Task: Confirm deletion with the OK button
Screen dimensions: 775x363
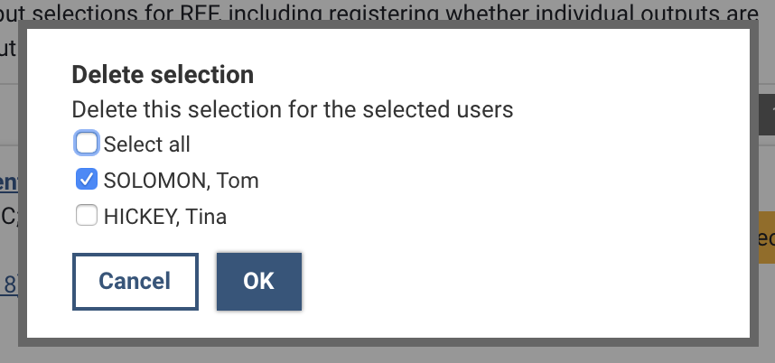Action: (258, 281)
